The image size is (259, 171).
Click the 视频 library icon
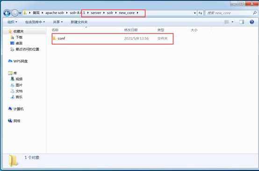(12, 79)
